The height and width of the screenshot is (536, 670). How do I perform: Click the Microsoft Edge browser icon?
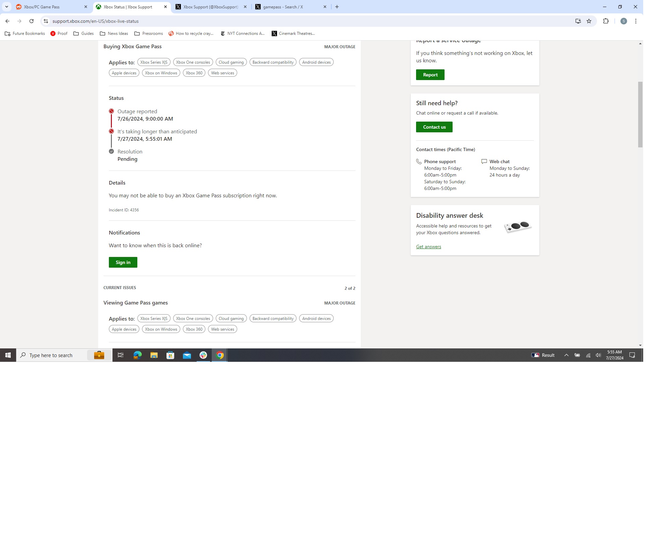[137, 355]
